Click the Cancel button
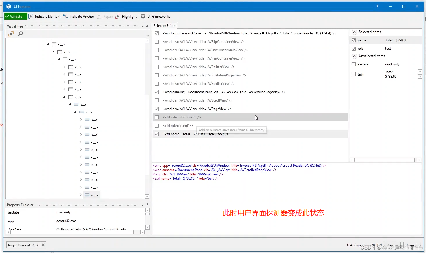The width and height of the screenshot is (426, 253). [x=412, y=245]
